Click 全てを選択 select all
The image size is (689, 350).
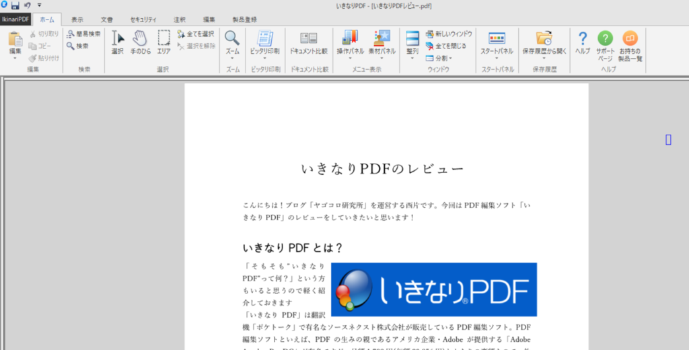(196, 34)
